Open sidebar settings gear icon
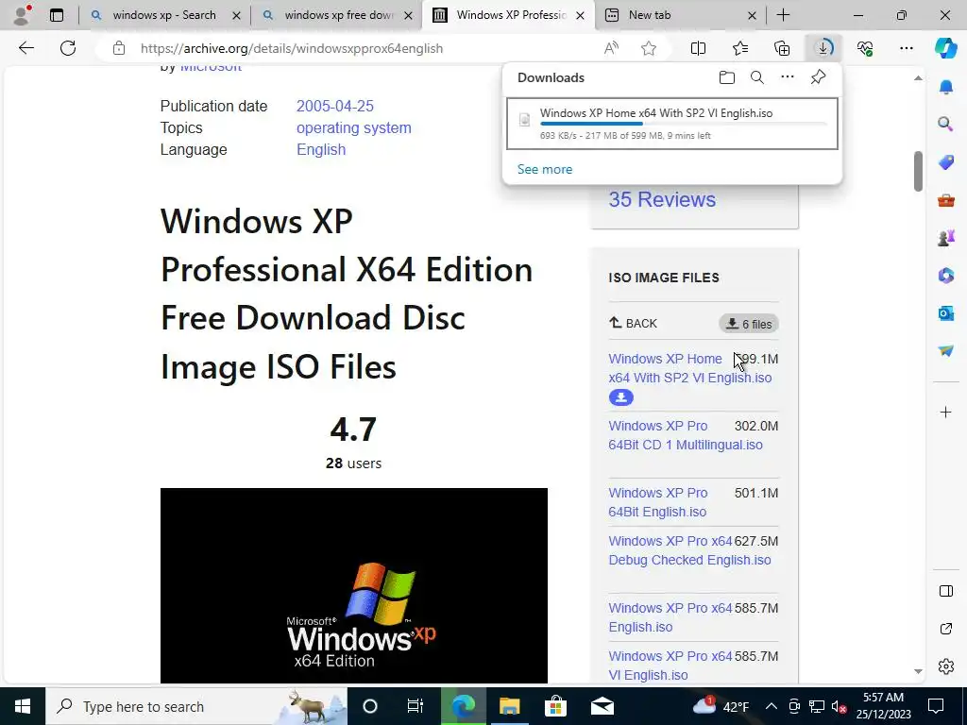The width and height of the screenshot is (967, 725). pos(946,666)
